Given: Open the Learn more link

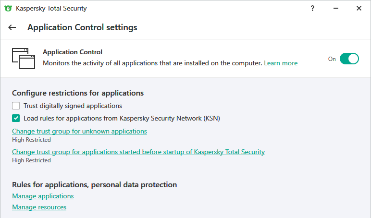Looking at the screenshot, I should pyautogui.click(x=281, y=63).
